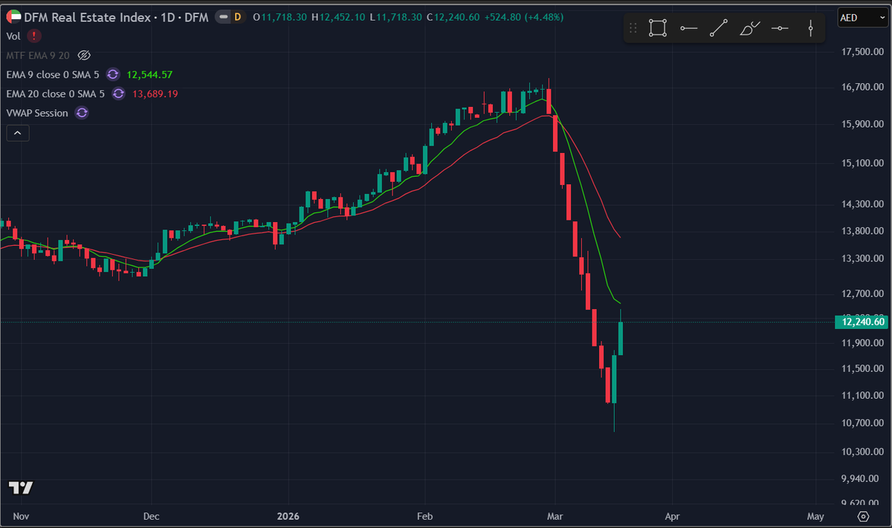
Task: Click the TradingView logo
Action: tap(20, 488)
